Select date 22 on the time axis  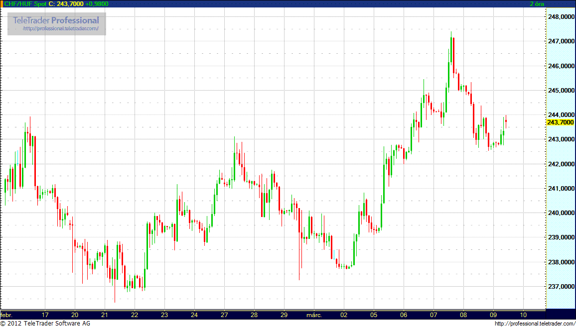click(135, 315)
